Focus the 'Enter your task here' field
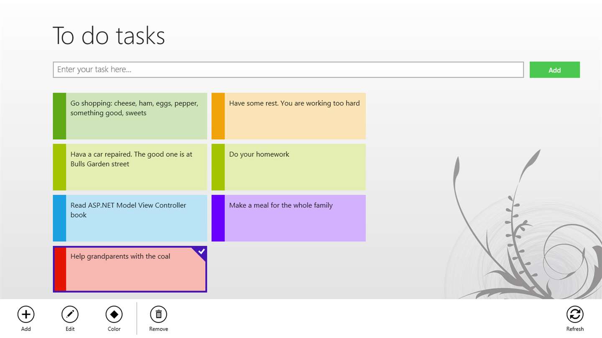The width and height of the screenshot is (602, 338). tap(288, 70)
